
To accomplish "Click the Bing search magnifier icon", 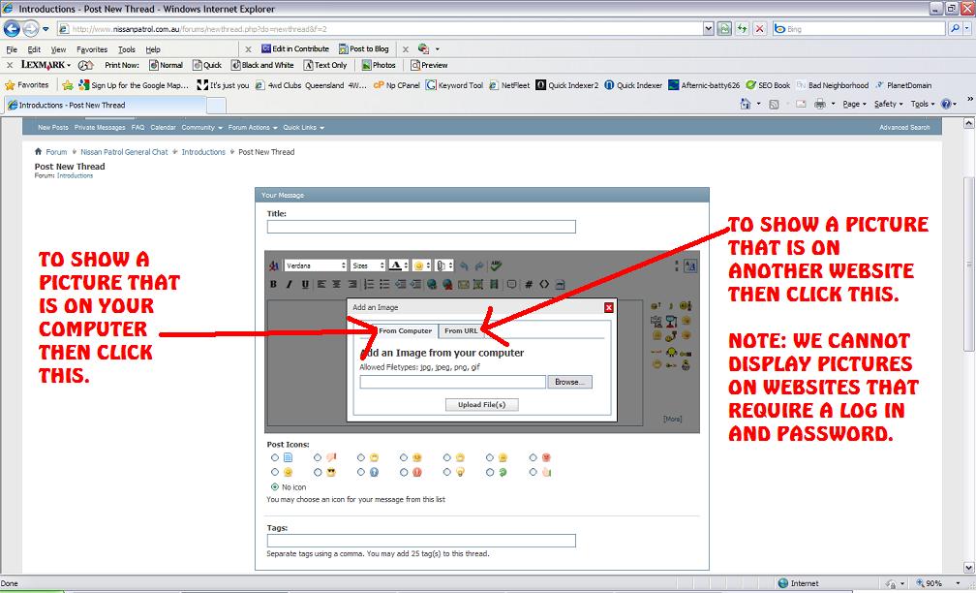I will (955, 29).
